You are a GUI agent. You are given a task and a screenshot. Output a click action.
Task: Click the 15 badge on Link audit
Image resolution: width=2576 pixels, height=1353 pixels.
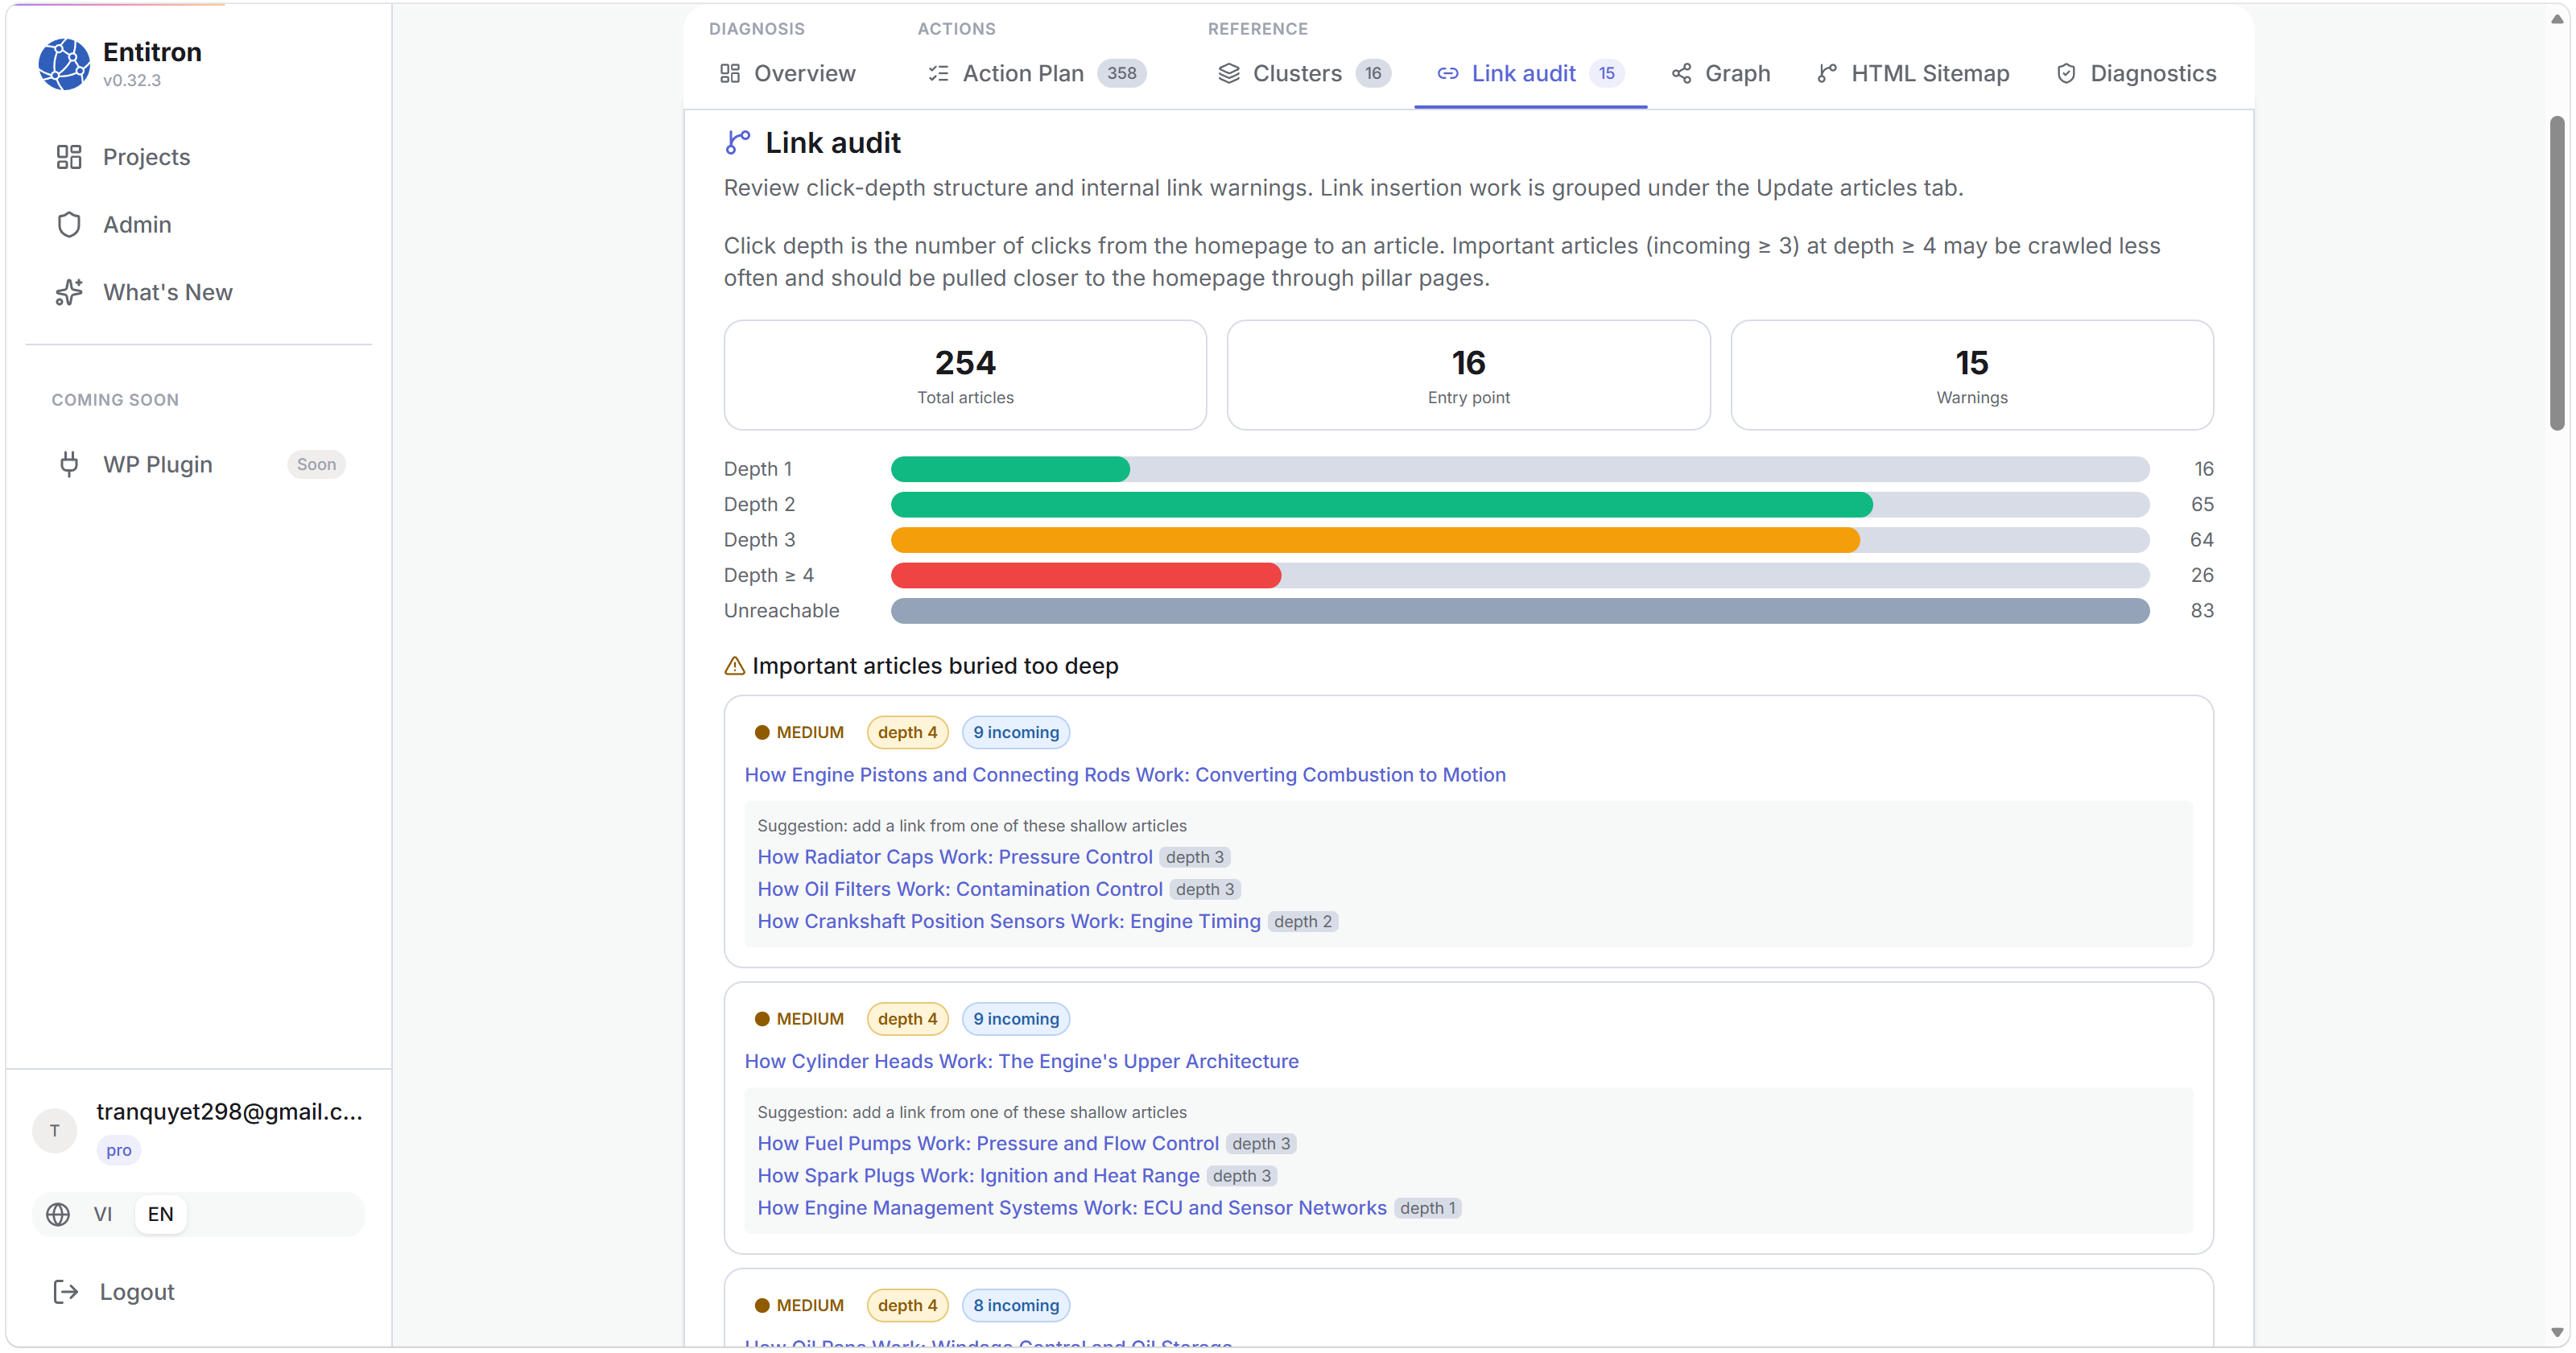pyautogui.click(x=1606, y=73)
